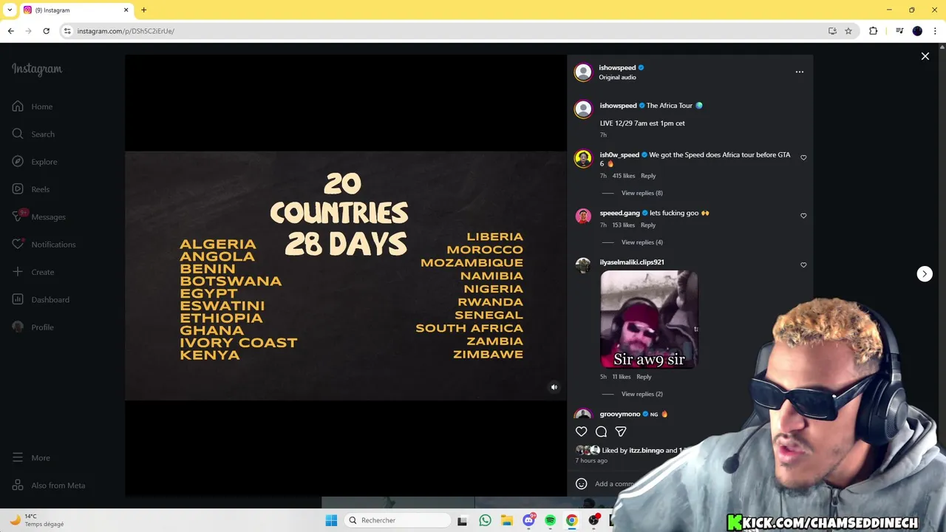
Task: Like ilyaselmaliki.clips921's comment
Action: click(803, 265)
